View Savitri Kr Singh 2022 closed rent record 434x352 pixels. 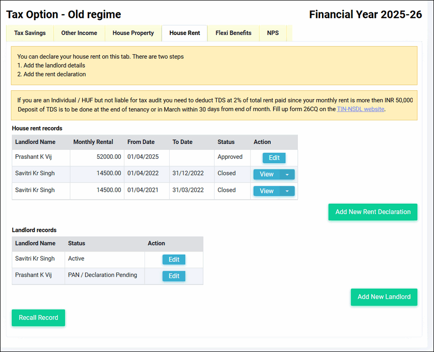(266, 175)
